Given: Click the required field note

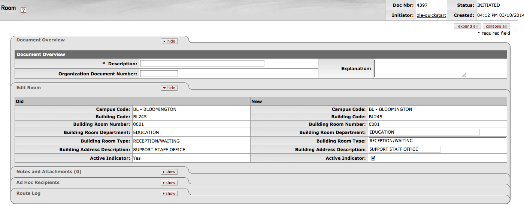Looking at the screenshot, I should pyautogui.click(x=494, y=33).
